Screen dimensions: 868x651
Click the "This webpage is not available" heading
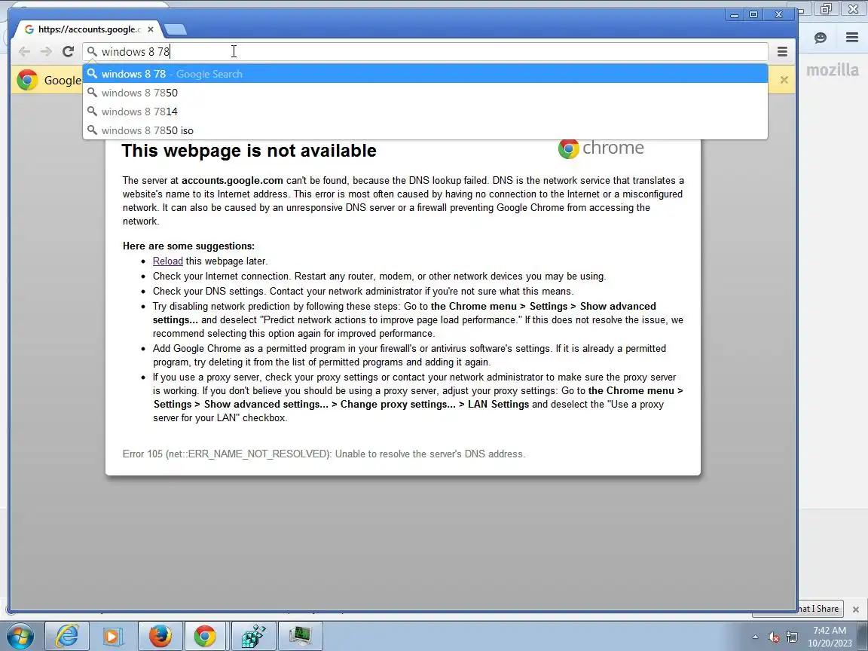(249, 151)
